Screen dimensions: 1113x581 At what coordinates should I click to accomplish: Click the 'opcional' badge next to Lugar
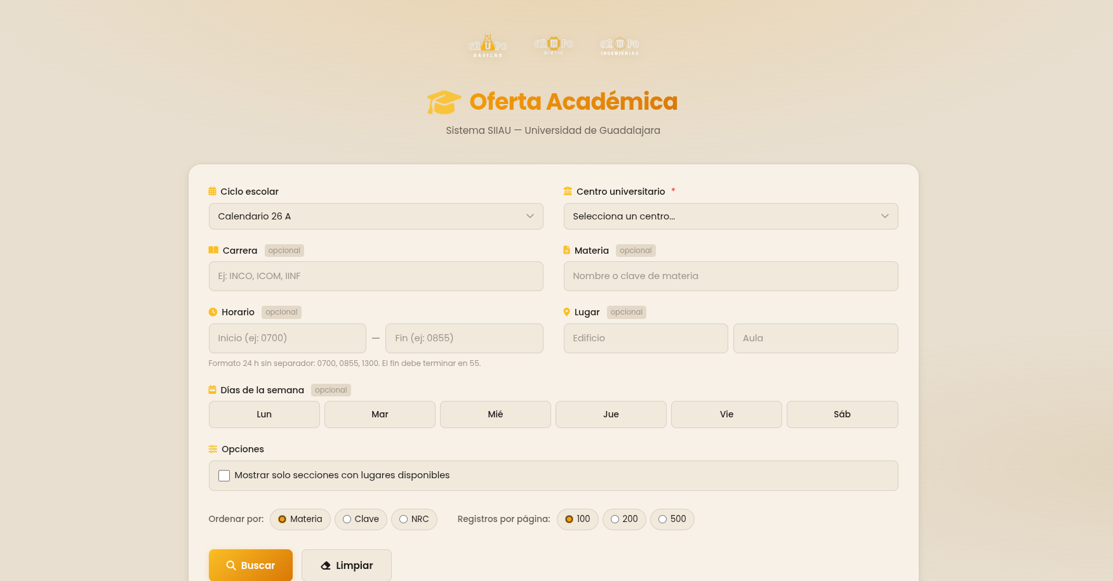tap(627, 312)
